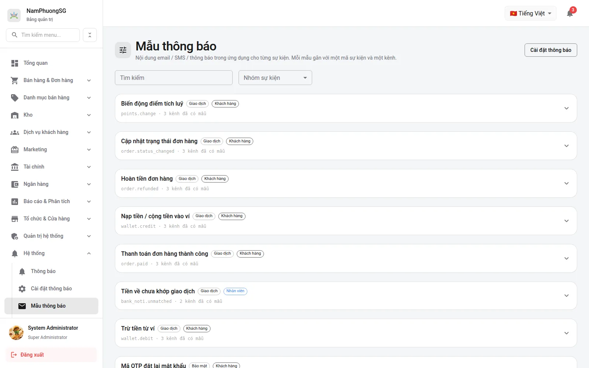Viewport: 589px width, 368px height.
Task: Click the Đăng xuất logout button
Action: [x=51, y=355]
